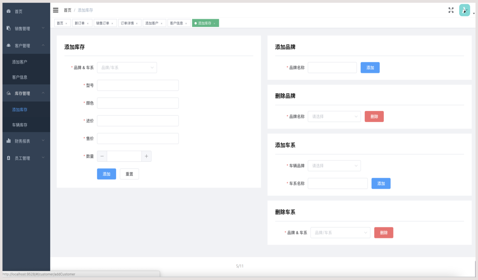The height and width of the screenshot is (280, 478).
Task: Close the 订单详情 tab
Action: pyautogui.click(x=137, y=23)
